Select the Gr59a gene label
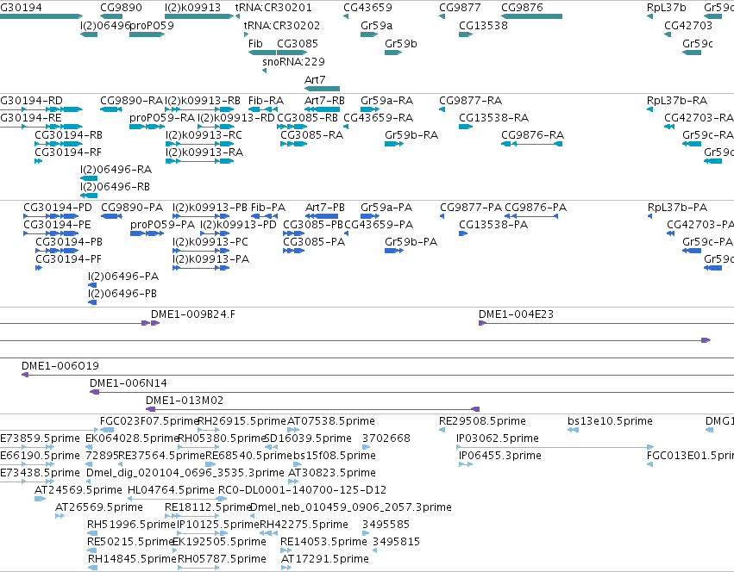Image resolution: width=734 pixels, height=572 pixels. pos(376,25)
